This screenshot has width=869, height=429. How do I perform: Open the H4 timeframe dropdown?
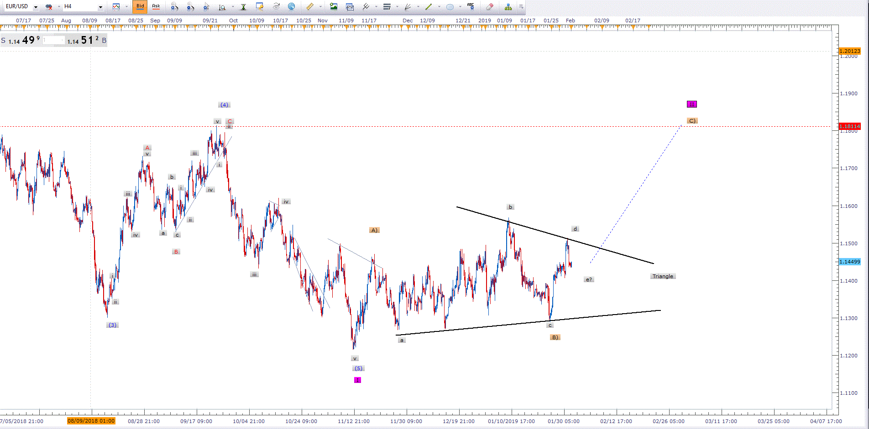point(100,7)
